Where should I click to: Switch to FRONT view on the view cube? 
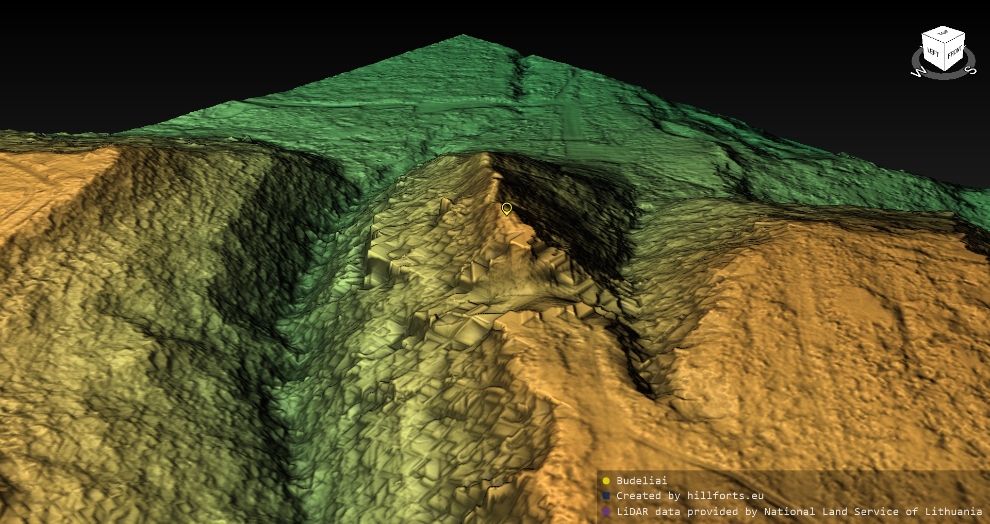(x=954, y=53)
